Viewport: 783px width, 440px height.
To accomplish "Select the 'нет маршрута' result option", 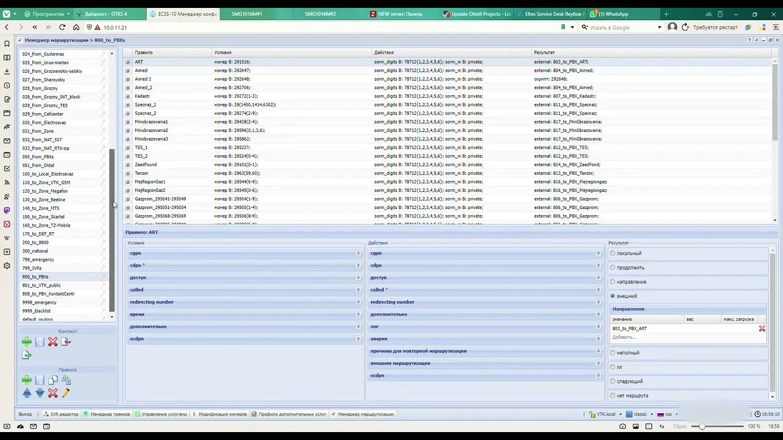I will tap(612, 395).
